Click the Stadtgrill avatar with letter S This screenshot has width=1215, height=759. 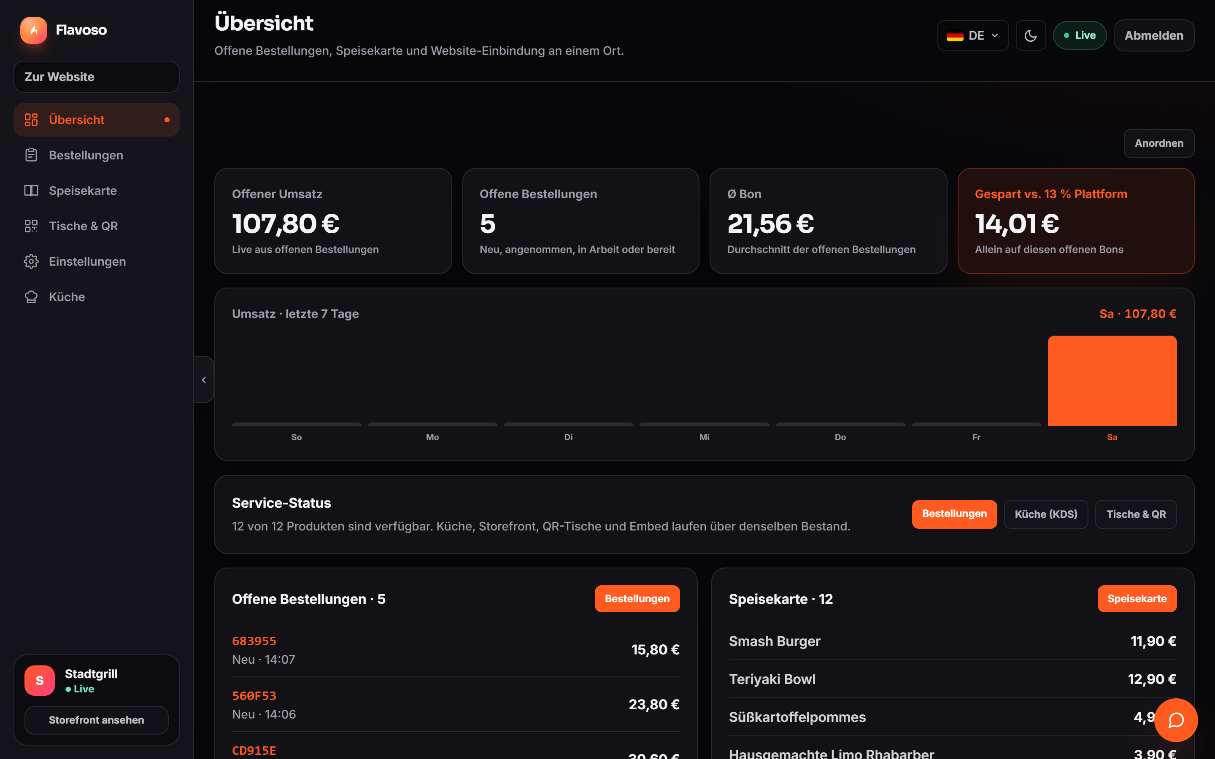[40, 680]
